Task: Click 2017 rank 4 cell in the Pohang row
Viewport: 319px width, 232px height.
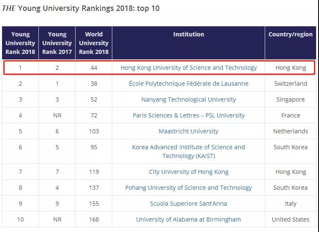Action: pos(57,188)
